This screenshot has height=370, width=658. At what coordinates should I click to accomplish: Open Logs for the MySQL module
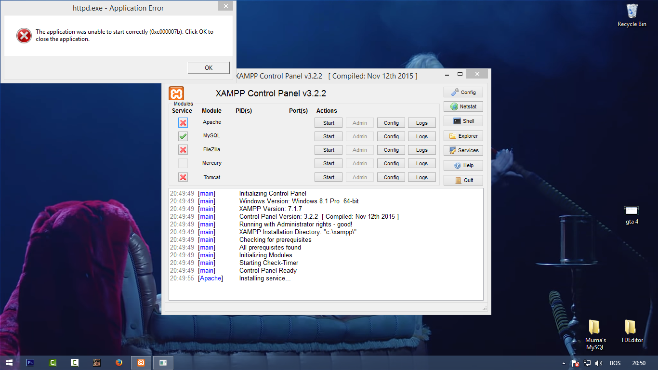422,136
